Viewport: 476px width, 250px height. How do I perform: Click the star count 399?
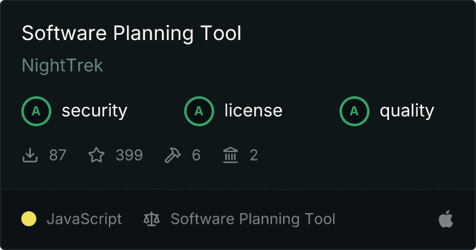[x=129, y=155]
